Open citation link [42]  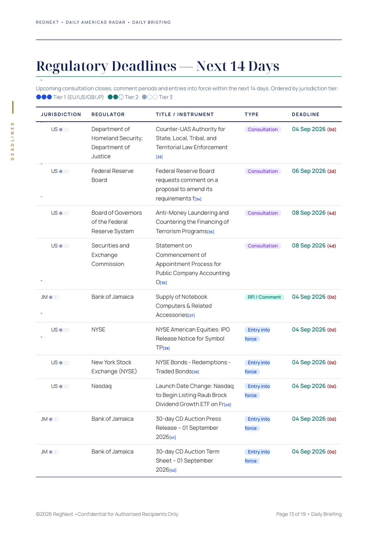(x=173, y=470)
